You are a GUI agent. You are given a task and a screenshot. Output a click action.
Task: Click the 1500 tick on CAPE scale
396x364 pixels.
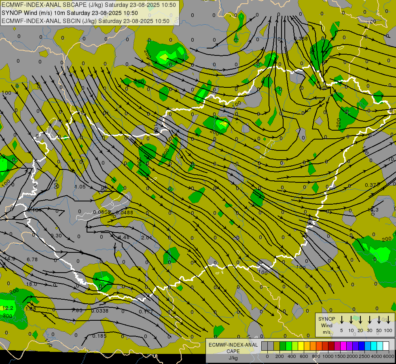340,356
